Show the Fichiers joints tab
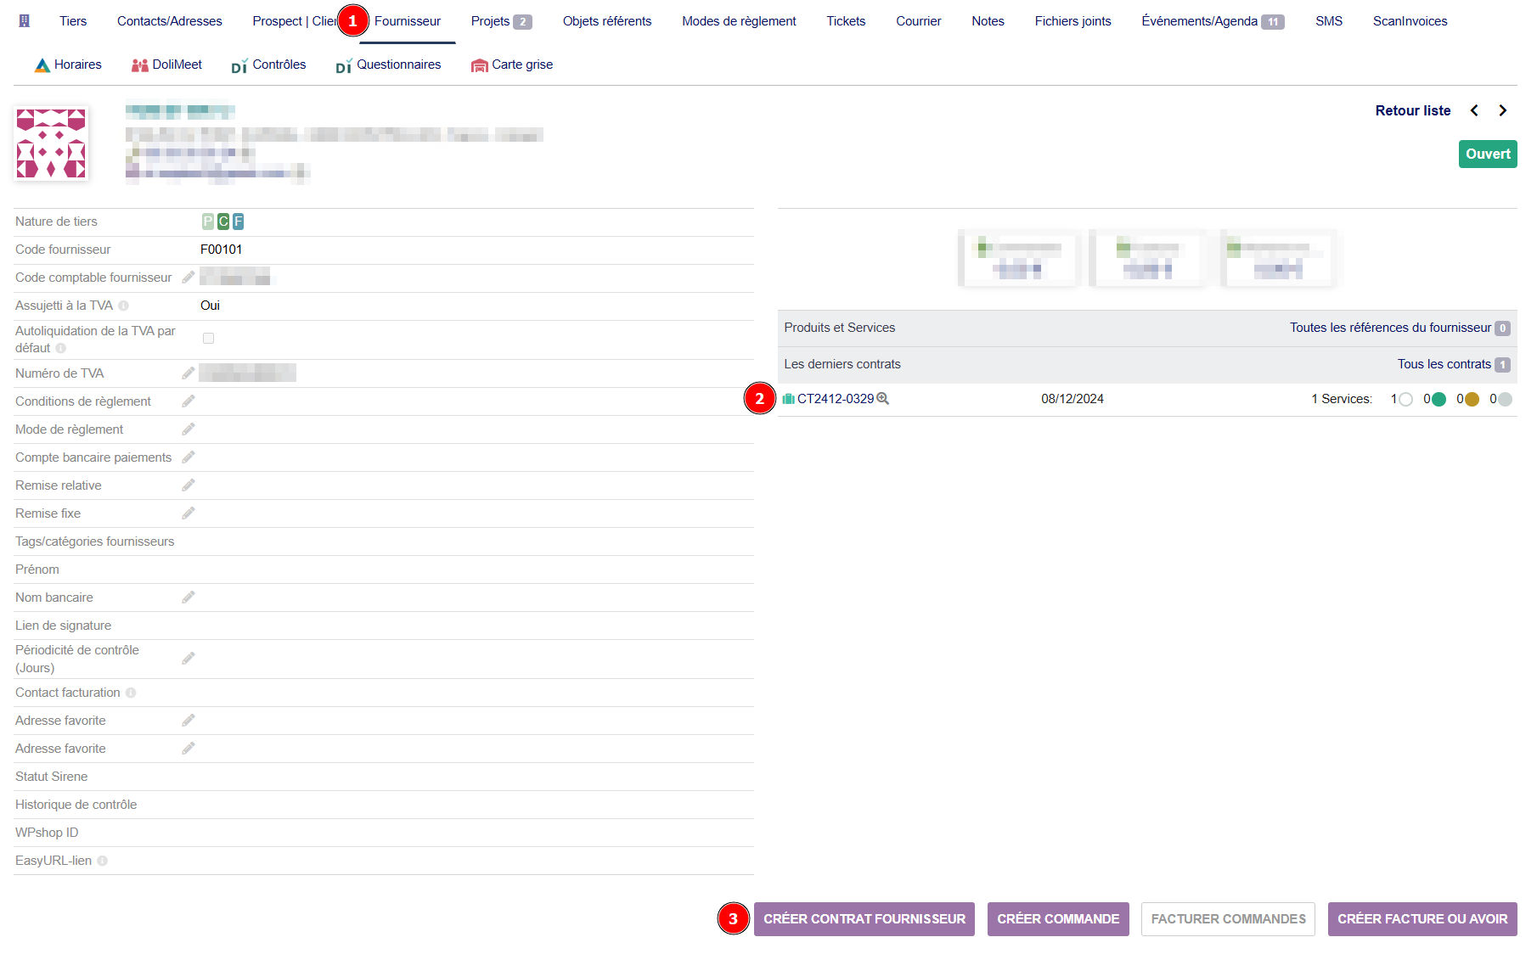The width and height of the screenshot is (1537, 954). pyautogui.click(x=1073, y=21)
